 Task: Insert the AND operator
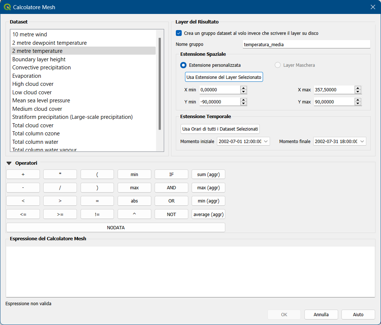[171, 187]
